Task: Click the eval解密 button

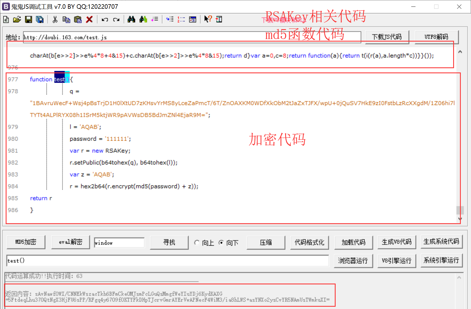Action: point(71,242)
